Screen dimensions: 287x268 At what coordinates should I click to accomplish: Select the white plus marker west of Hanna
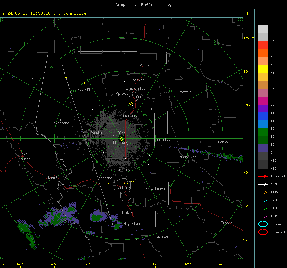pos(180,128)
